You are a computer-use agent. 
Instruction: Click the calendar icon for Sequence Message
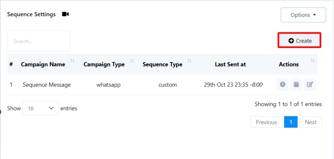click(x=296, y=85)
